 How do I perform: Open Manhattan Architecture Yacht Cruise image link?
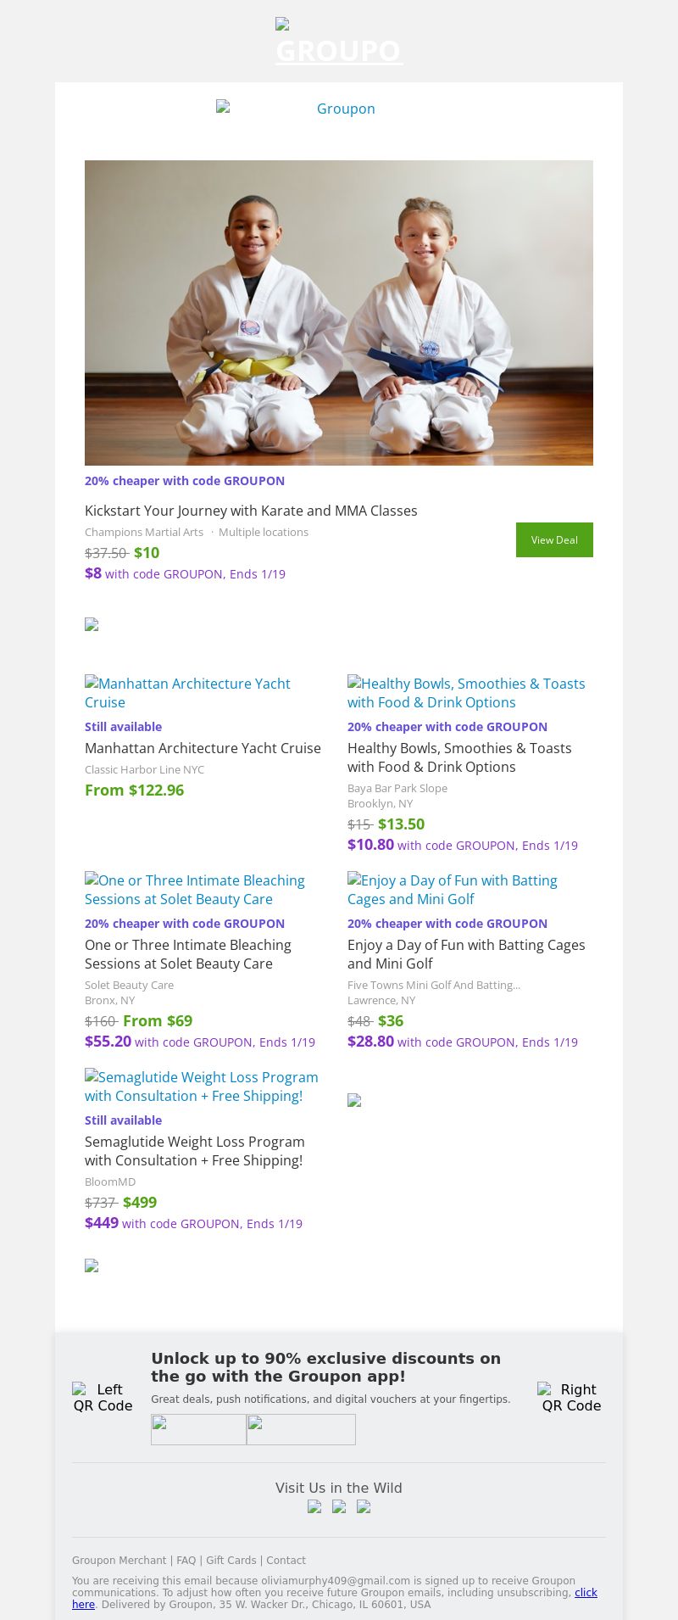coord(187,693)
